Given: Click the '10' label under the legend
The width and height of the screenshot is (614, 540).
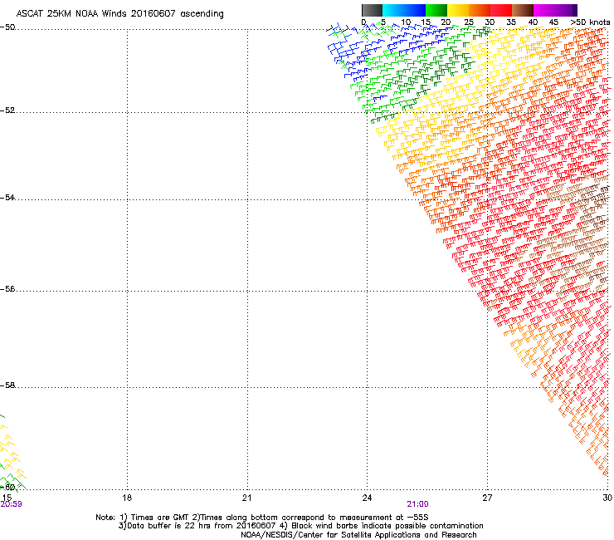Looking at the screenshot, I should [x=406, y=22].
